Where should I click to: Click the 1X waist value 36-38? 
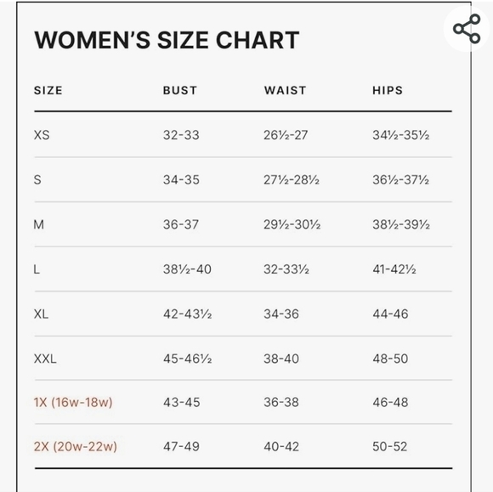pos(281,402)
